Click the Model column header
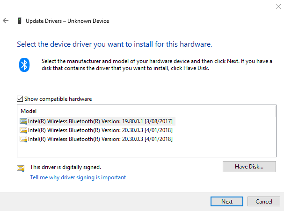The image size is (284, 211). (x=29, y=112)
